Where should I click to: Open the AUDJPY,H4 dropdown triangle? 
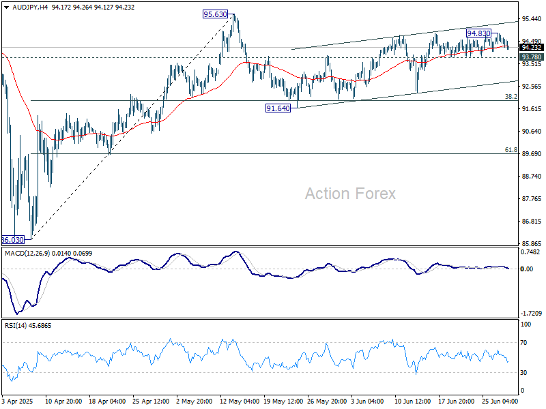(6, 7)
